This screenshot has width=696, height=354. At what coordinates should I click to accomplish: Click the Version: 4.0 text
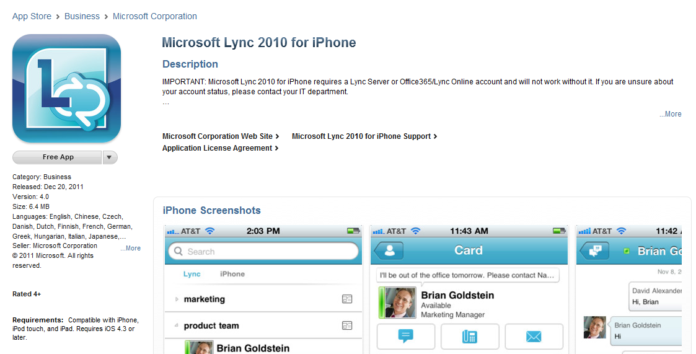click(x=30, y=197)
